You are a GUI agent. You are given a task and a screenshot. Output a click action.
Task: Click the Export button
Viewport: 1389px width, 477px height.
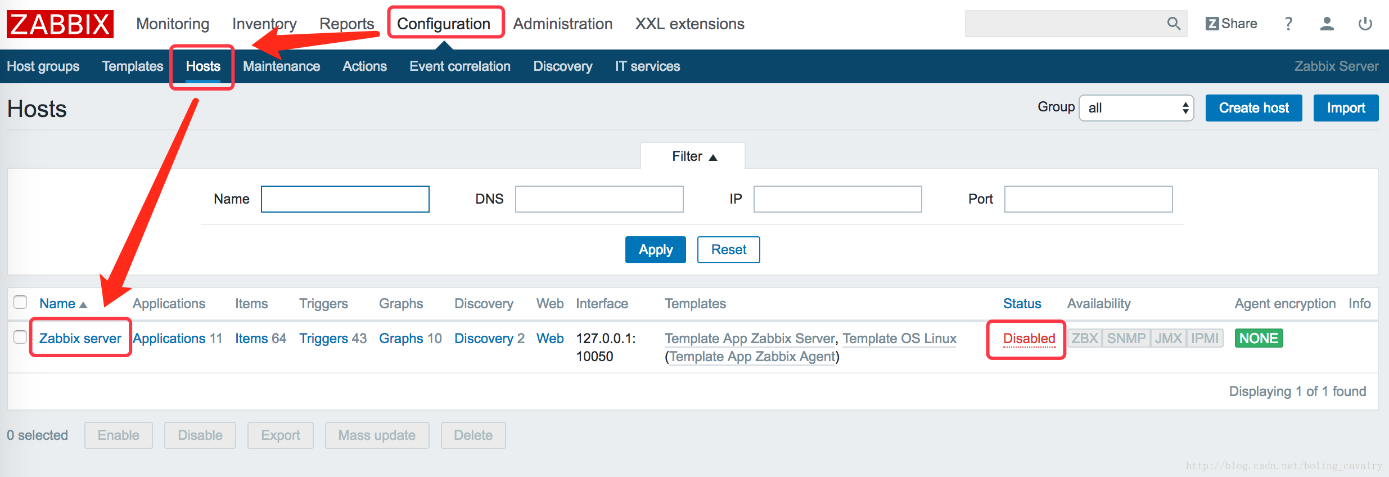(x=280, y=435)
